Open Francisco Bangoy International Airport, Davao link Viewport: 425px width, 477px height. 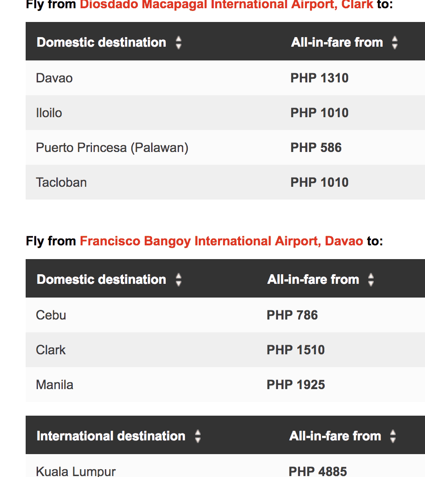221,241
